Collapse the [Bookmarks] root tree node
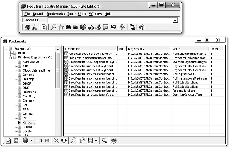 (6, 49)
